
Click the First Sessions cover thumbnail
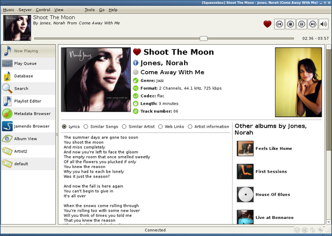click(245, 172)
